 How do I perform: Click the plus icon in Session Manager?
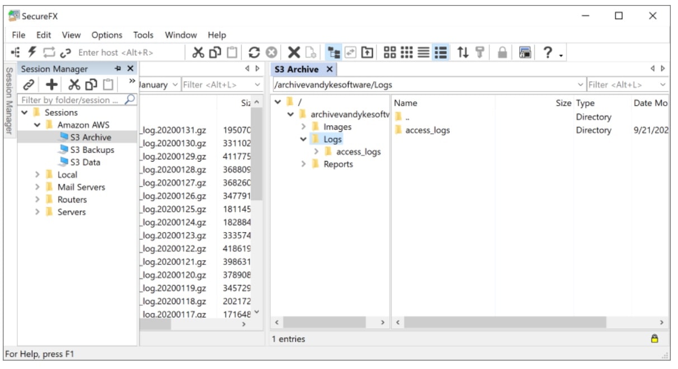(x=51, y=84)
